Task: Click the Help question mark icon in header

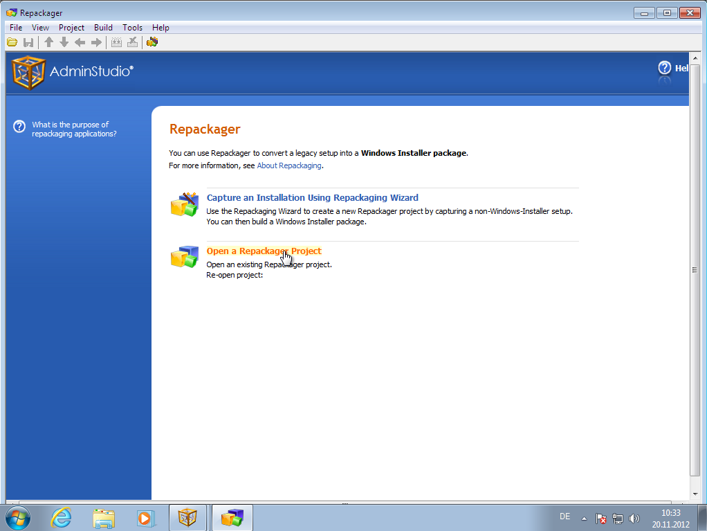Action: pos(664,68)
